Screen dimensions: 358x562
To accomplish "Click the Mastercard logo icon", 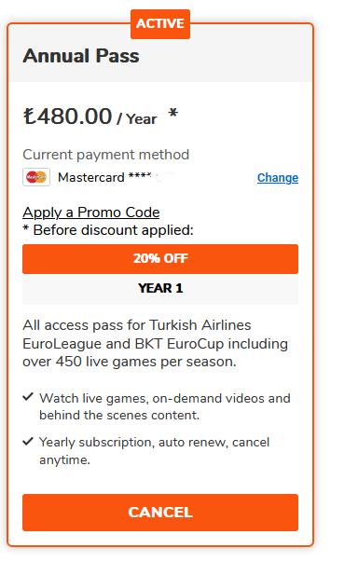I will pyautogui.click(x=36, y=177).
